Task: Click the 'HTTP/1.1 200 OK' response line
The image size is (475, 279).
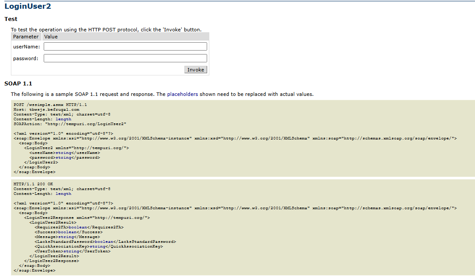Action: tap(33, 184)
